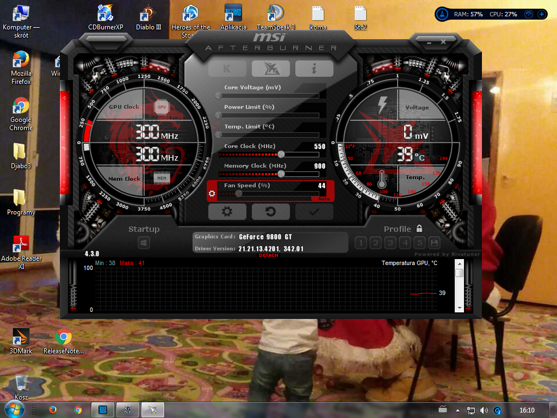Select profile slot 2
The height and width of the screenshot is (418, 557).
375,243
